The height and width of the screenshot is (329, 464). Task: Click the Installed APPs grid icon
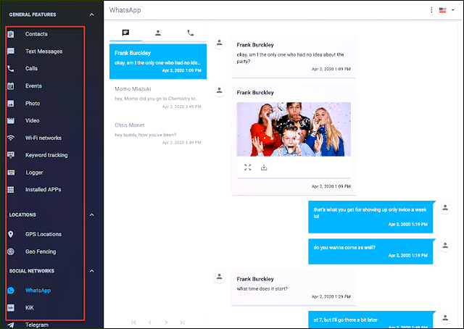tap(11, 190)
